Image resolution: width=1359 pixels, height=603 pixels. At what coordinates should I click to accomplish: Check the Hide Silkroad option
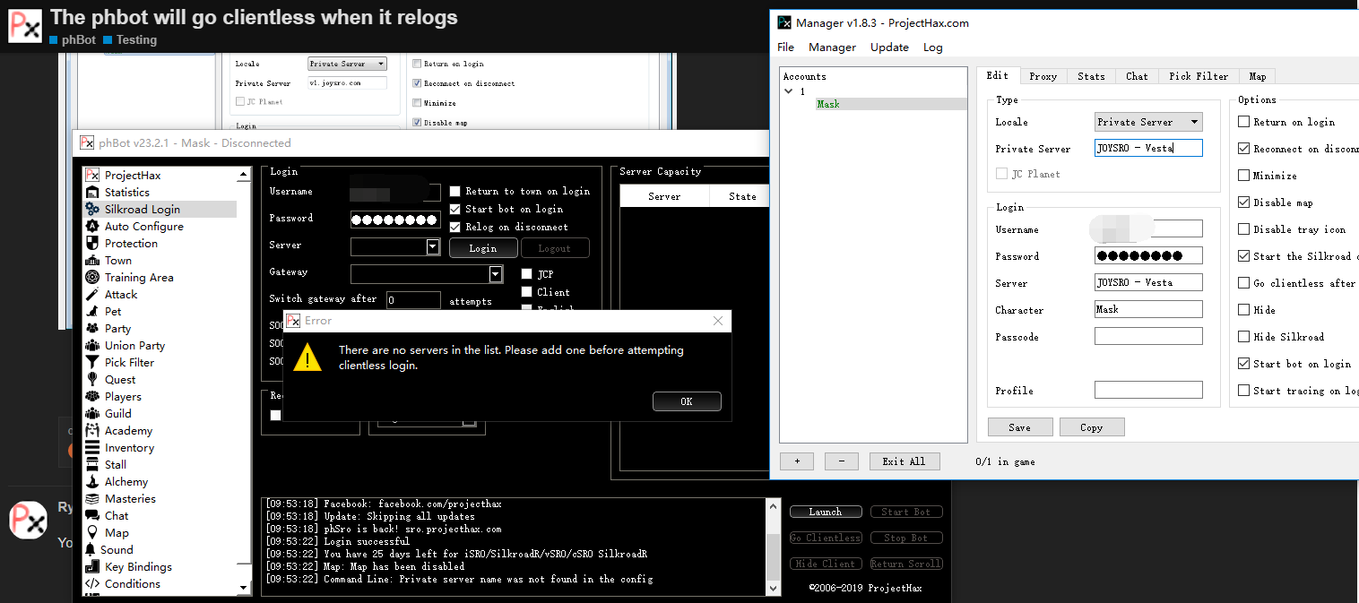click(x=1243, y=337)
